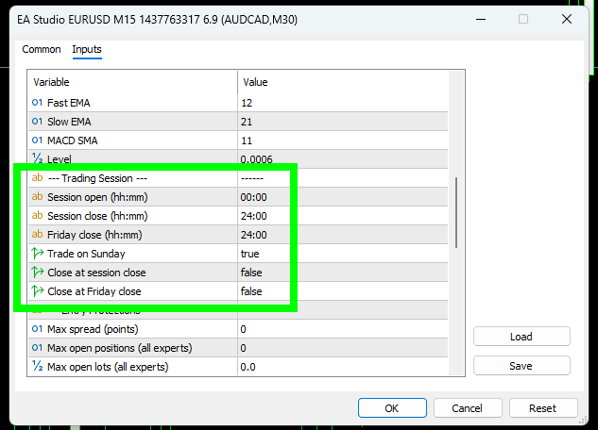Click the string icon beside Trading Session header
The width and height of the screenshot is (598, 430).
point(37,177)
